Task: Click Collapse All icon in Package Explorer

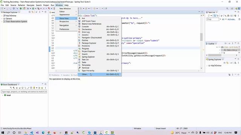Action: [30, 12]
